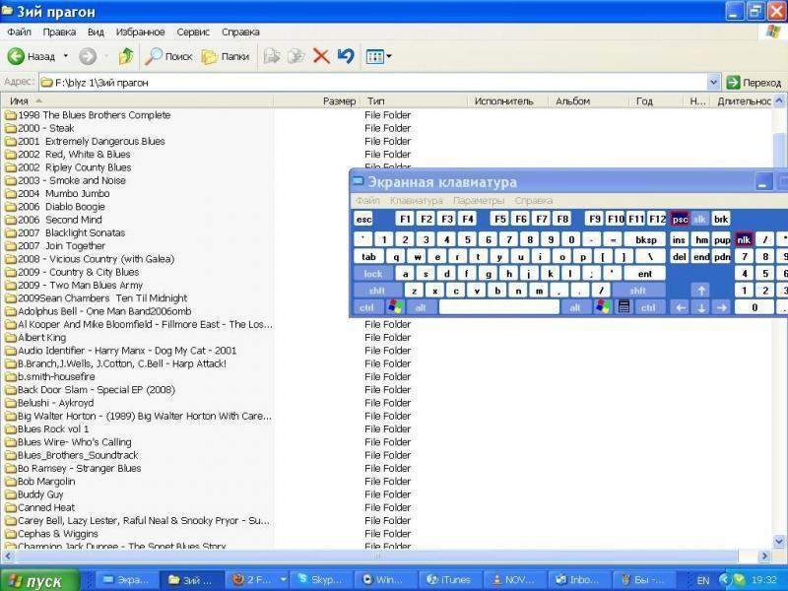The image size is (788, 591).
Task: Open Параметры menu in on-screen keyboard
Action: pos(479,201)
